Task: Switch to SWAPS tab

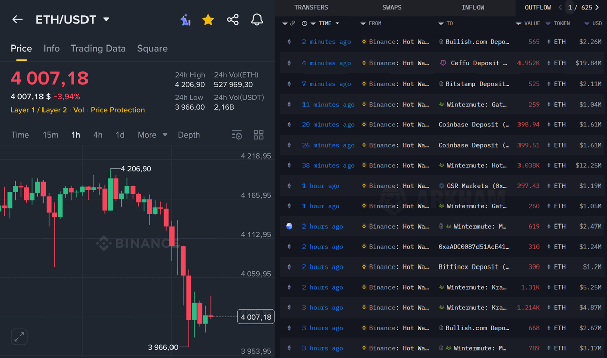Action: [x=392, y=7]
